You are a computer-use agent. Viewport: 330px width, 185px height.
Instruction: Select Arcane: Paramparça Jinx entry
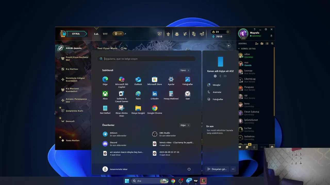click(x=74, y=100)
